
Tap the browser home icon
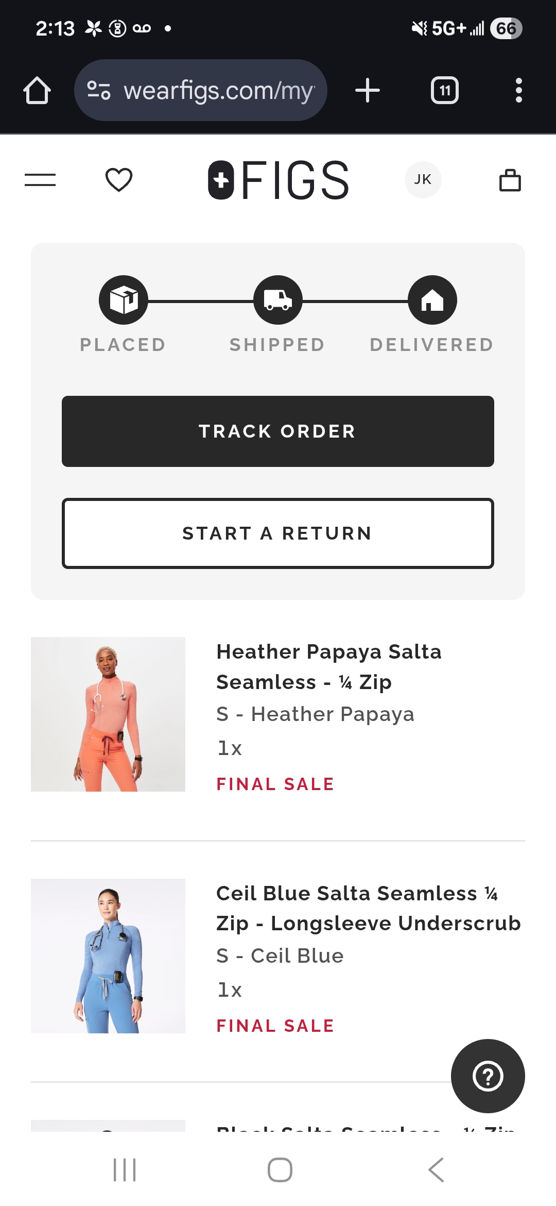[37, 91]
